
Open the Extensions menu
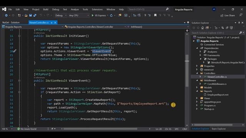click(x=97, y=9)
